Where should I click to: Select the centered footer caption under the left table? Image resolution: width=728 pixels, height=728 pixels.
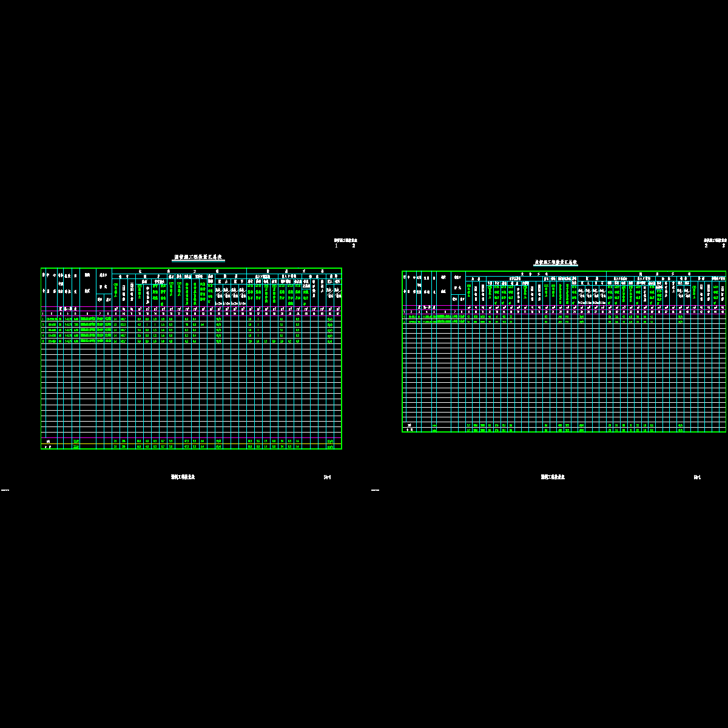[183, 477]
